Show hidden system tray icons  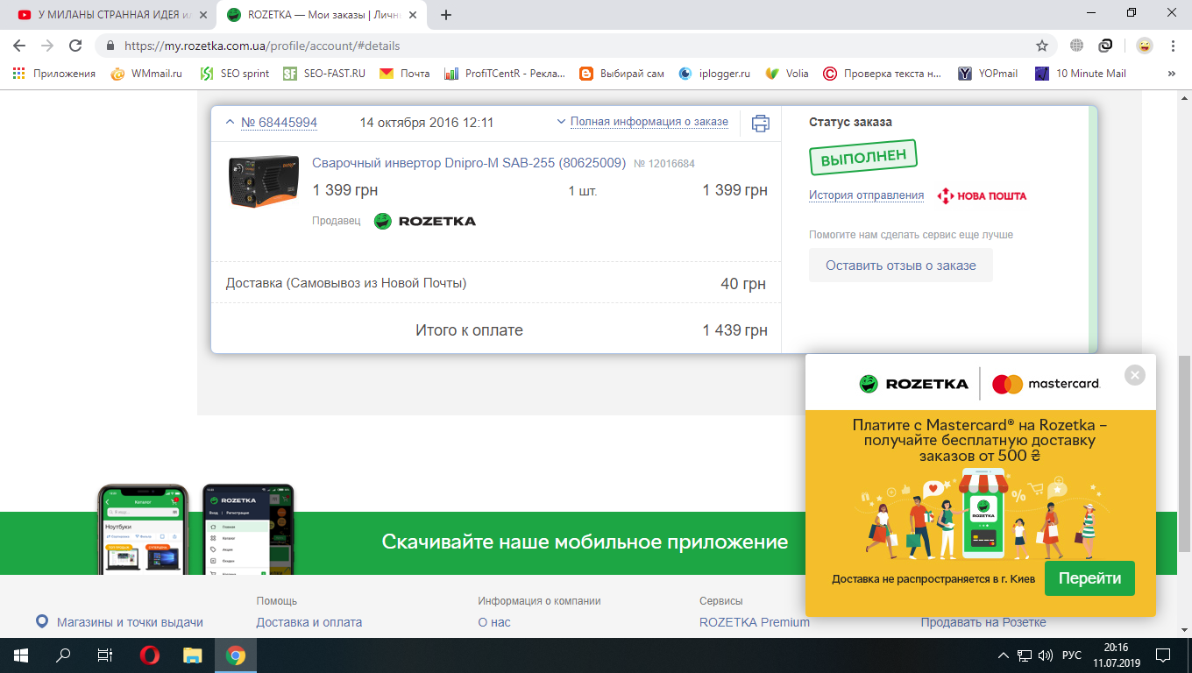tap(1004, 655)
